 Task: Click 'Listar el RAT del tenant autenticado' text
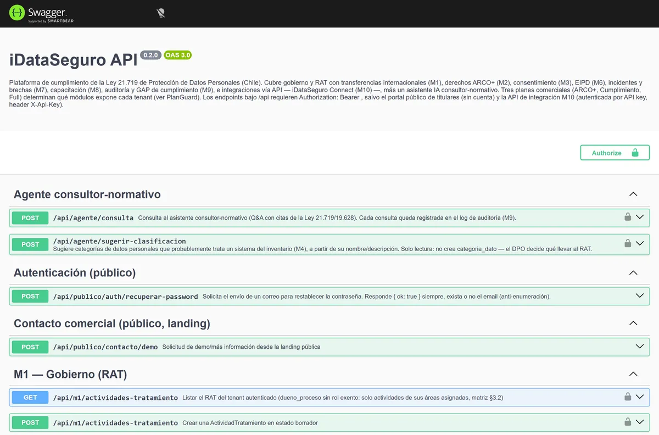coord(343,398)
